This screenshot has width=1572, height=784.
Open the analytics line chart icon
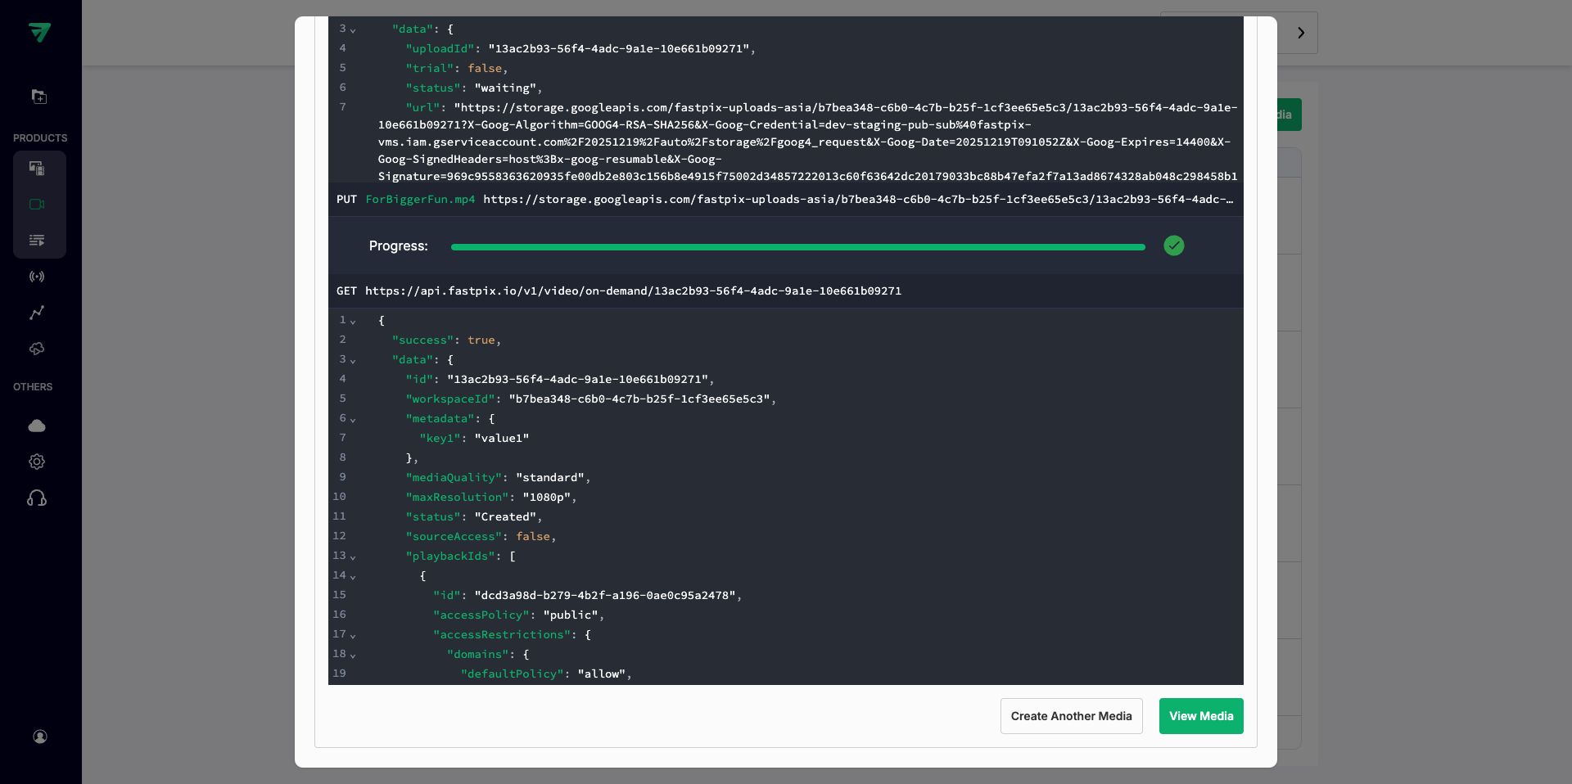tap(37, 313)
